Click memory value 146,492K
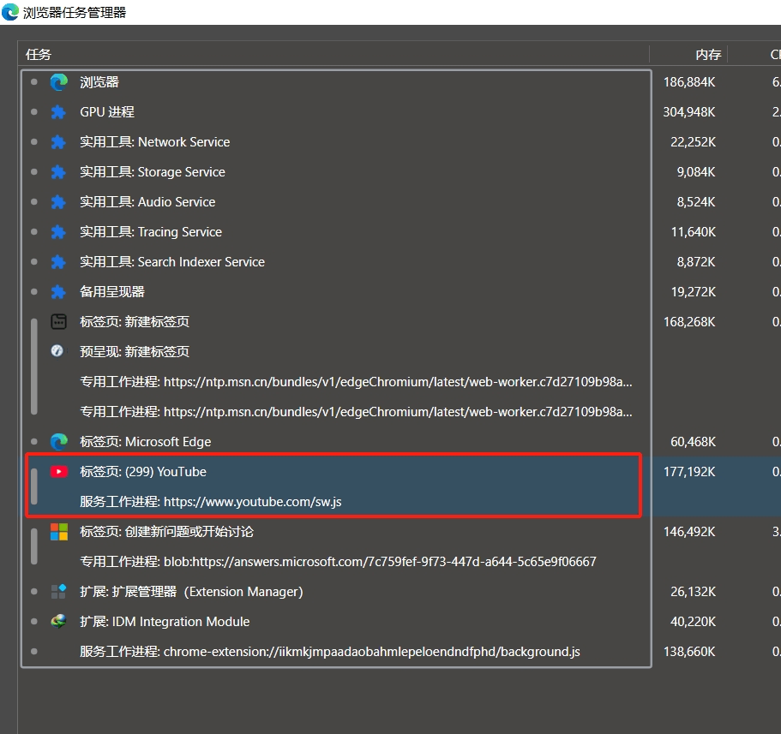781x734 pixels. tap(689, 532)
